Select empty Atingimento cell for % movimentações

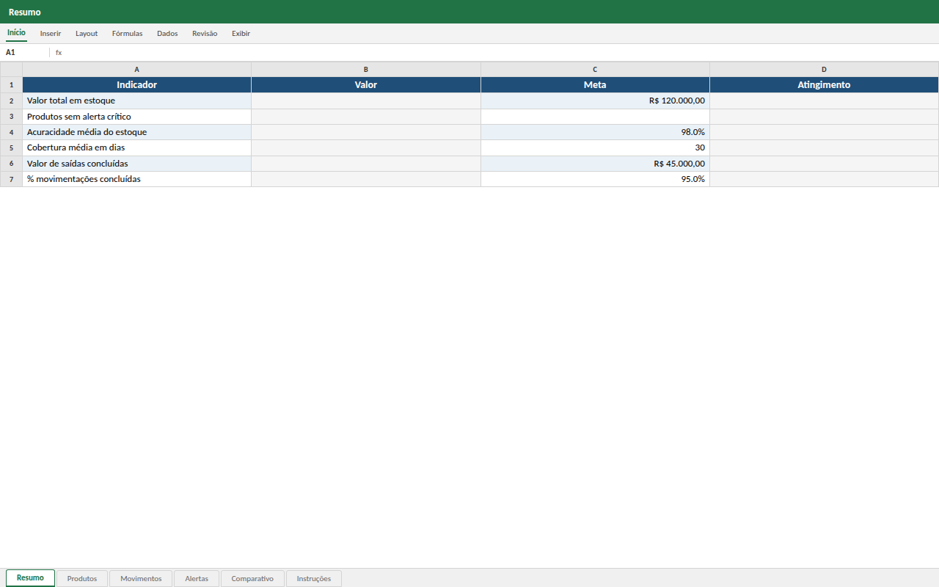tap(824, 179)
